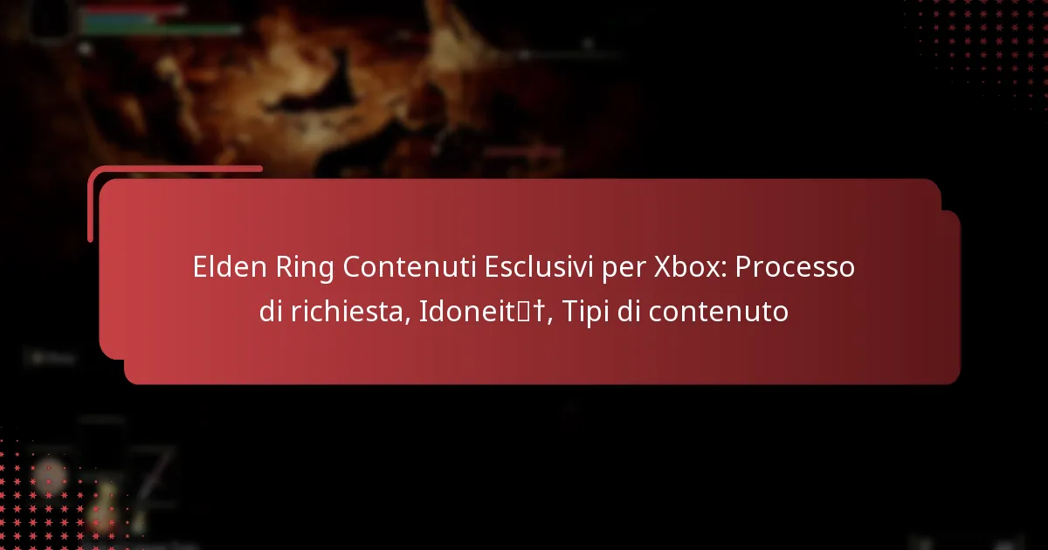1048x550 pixels.
Task: Click the darker red offset card behind the banner
Action: (x=951, y=297)
